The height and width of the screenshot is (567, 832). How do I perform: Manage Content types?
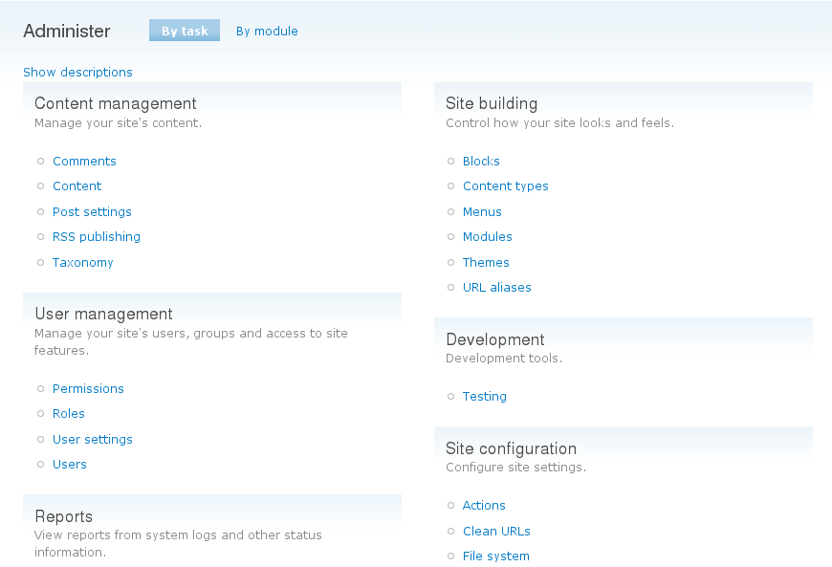505,185
